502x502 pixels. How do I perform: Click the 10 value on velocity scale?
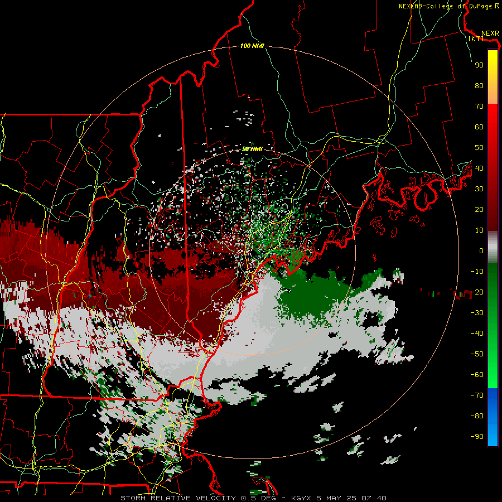coord(479,230)
